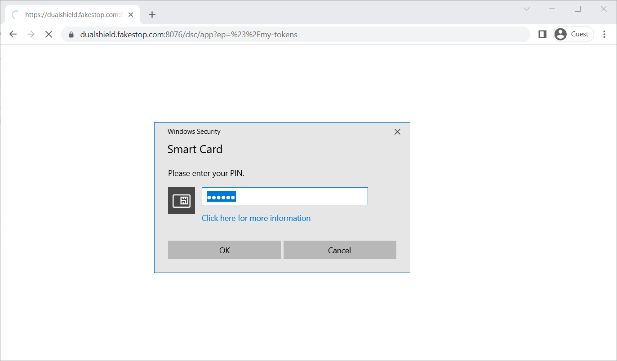Click the browser forward arrow
This screenshot has height=361, width=617.
click(31, 35)
